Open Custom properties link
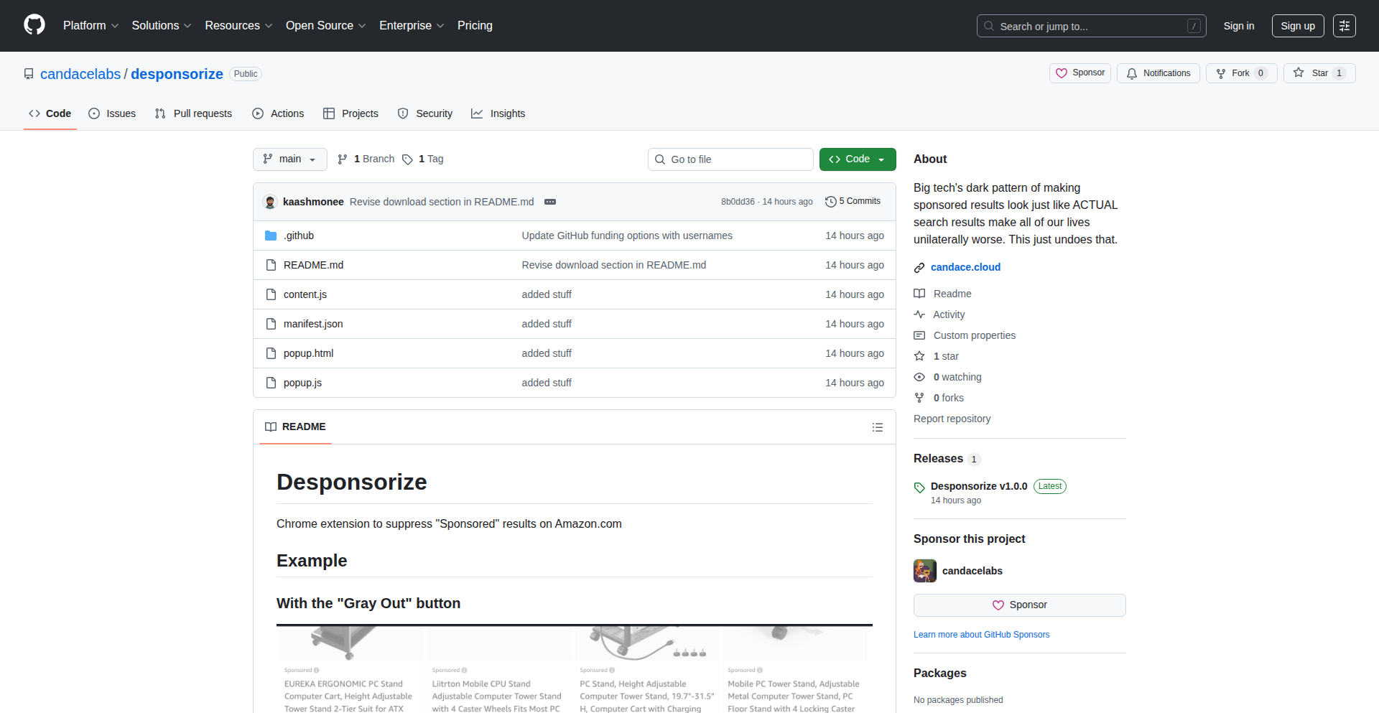Image resolution: width=1379 pixels, height=713 pixels. 965,335
